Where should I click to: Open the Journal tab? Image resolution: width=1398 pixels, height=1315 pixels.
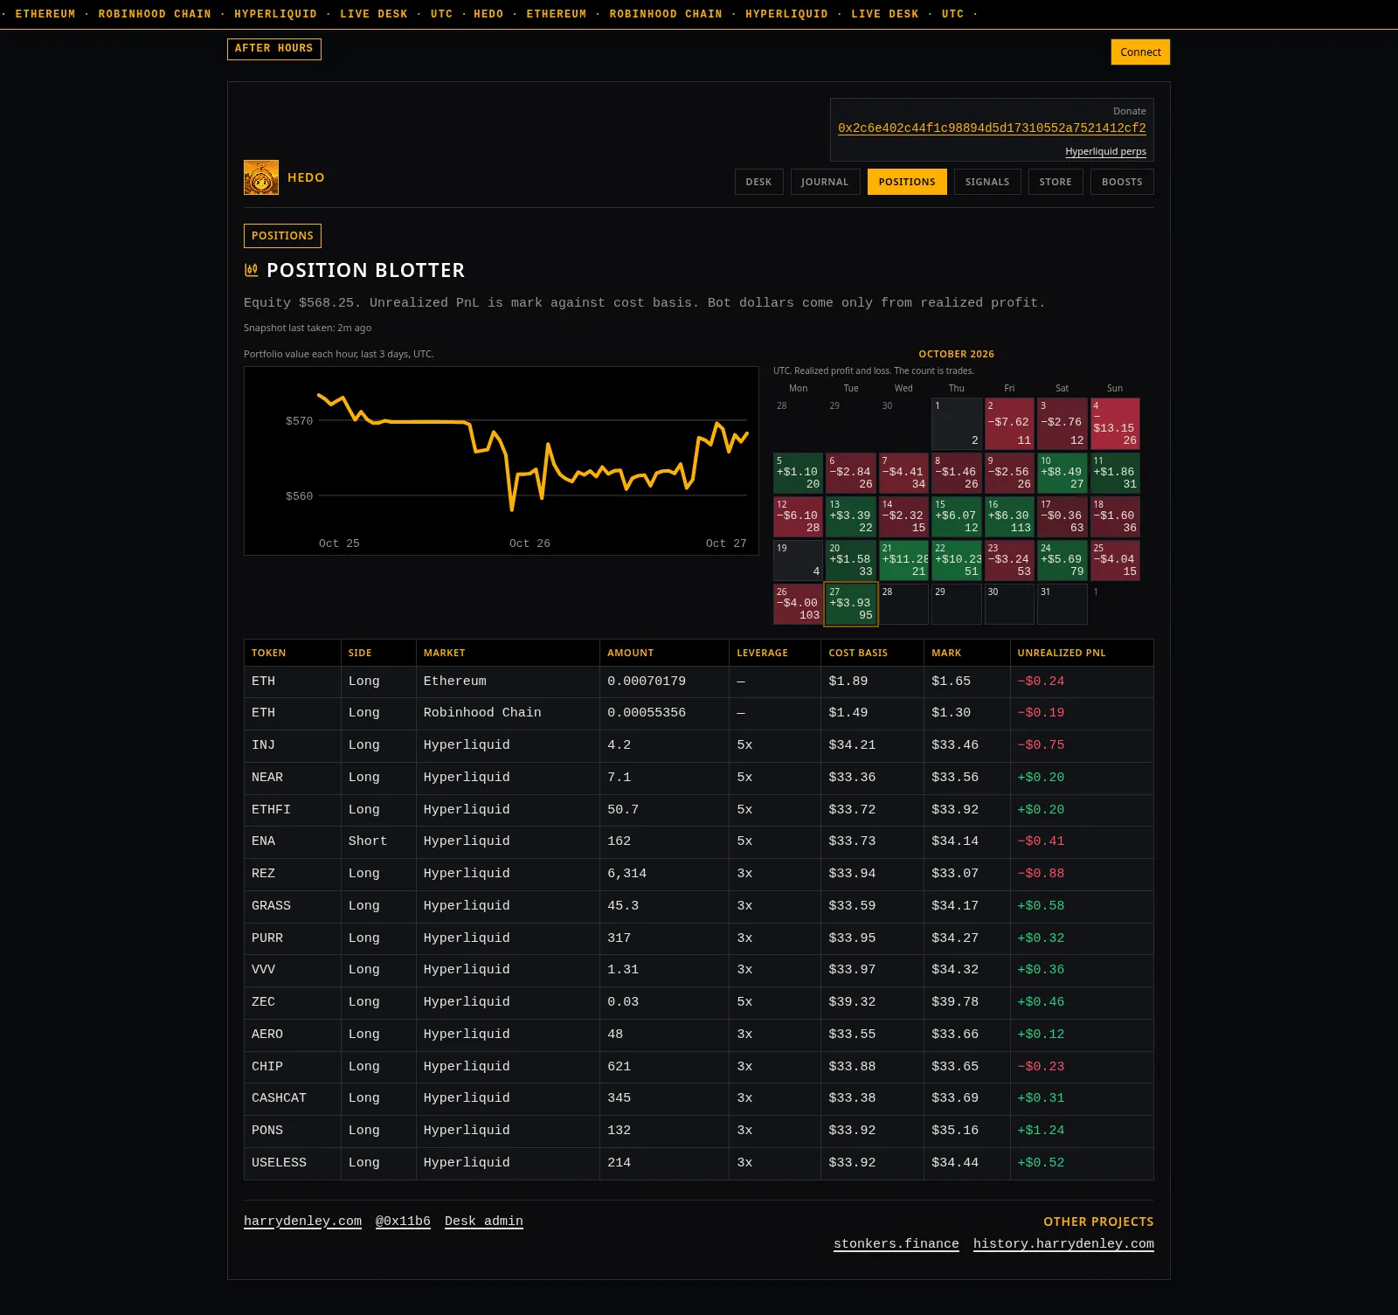click(825, 182)
